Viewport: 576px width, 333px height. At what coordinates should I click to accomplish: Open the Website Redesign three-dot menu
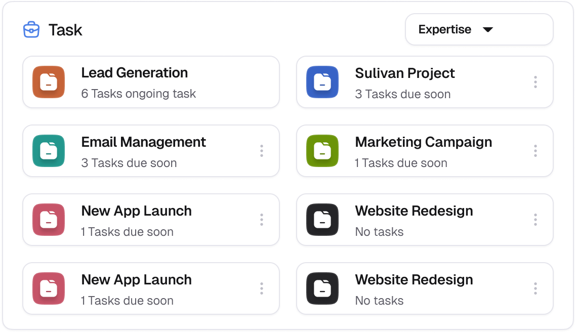535,220
